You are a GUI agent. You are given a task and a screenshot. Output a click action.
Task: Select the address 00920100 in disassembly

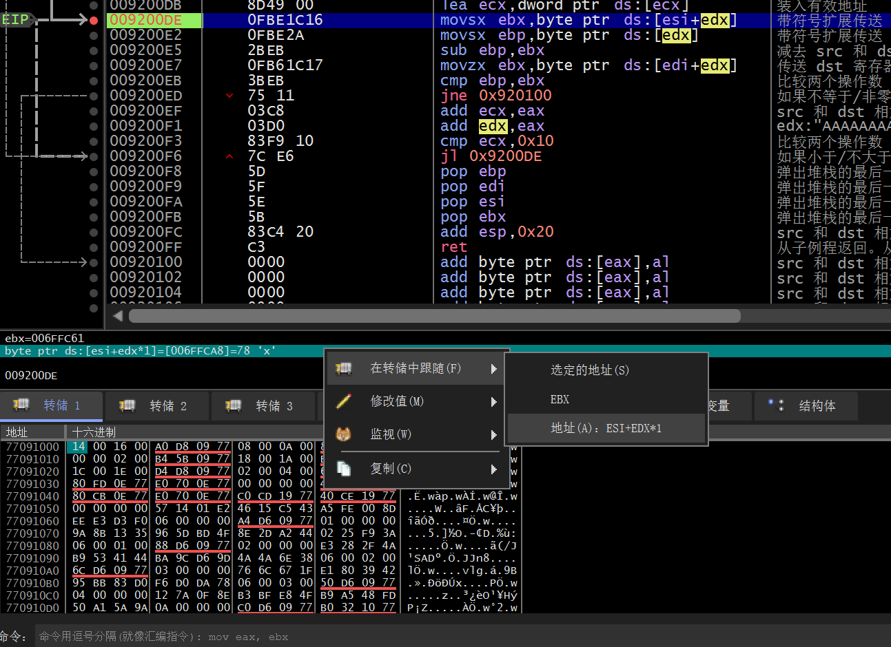click(146, 262)
